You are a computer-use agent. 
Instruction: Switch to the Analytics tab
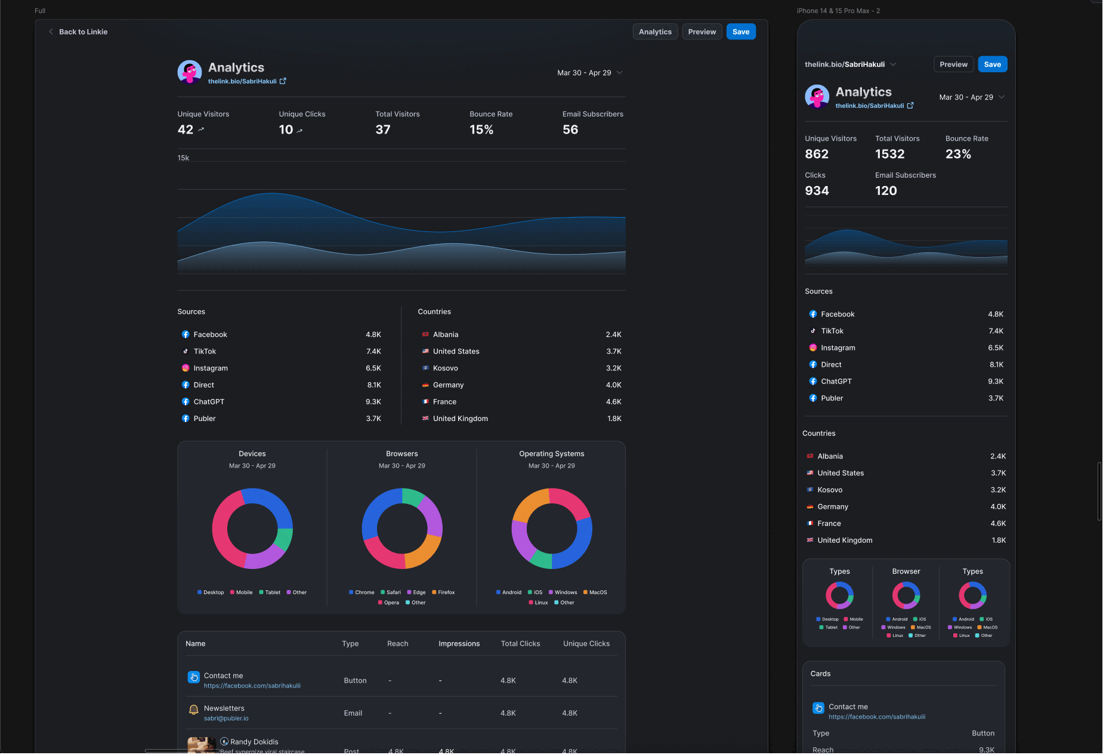[655, 32]
